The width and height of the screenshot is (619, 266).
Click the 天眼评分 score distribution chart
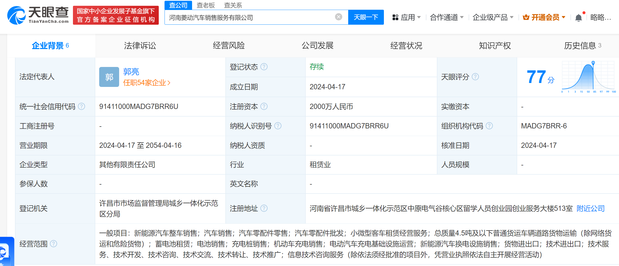point(588,77)
